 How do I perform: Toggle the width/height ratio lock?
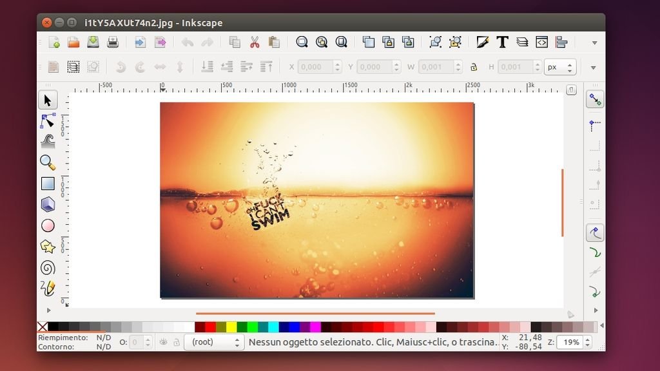click(x=474, y=67)
